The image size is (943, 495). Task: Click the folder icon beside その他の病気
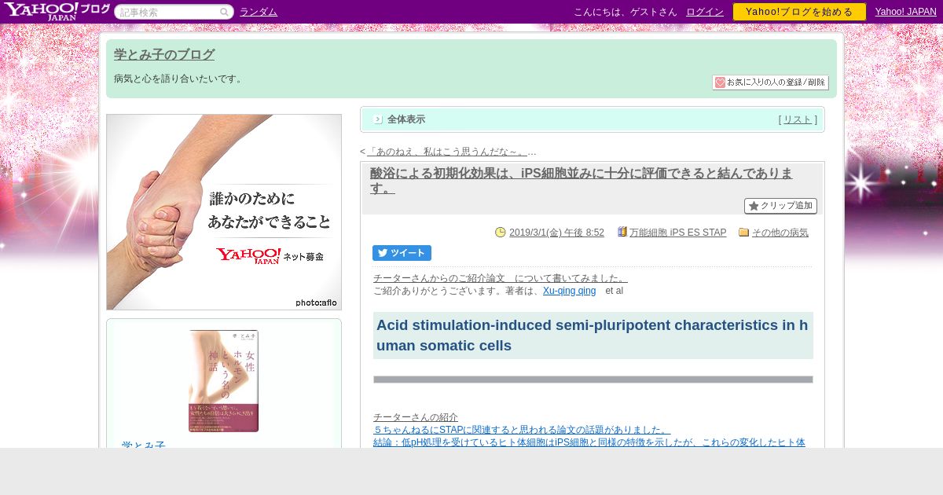[x=744, y=232]
